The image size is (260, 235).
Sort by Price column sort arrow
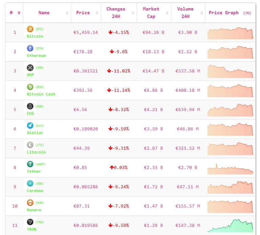[x=97, y=13]
